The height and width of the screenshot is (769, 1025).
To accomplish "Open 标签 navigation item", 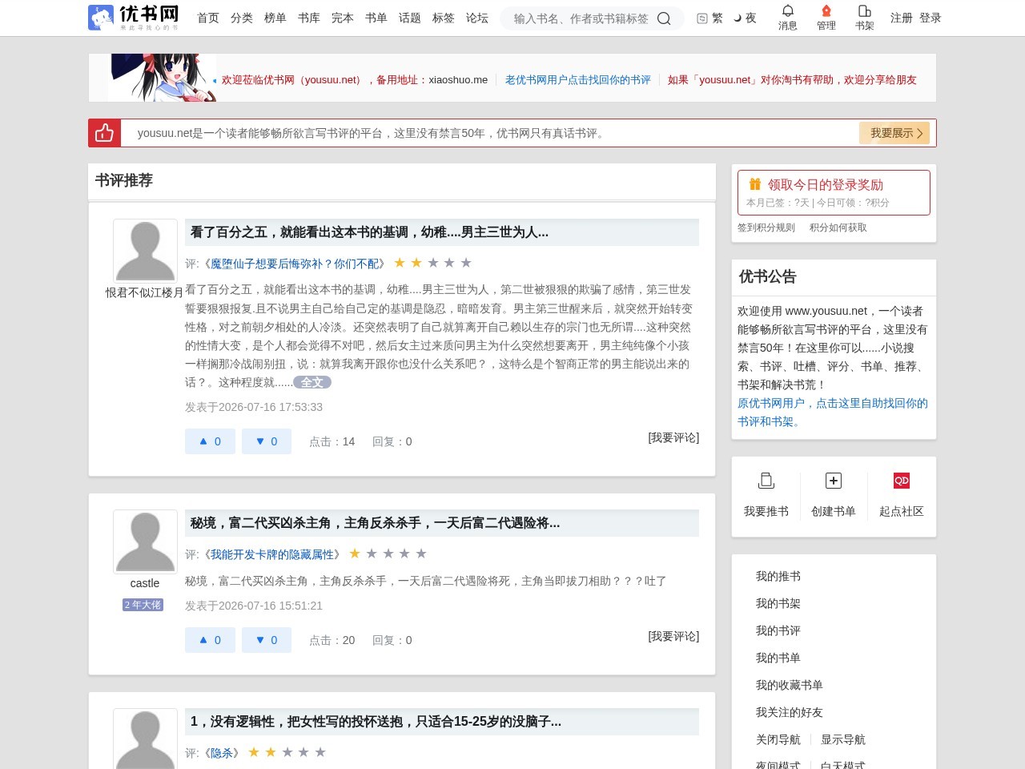I will pyautogui.click(x=444, y=18).
